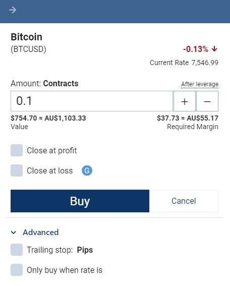Click the blue G guaranteed stop icon

click(87, 170)
